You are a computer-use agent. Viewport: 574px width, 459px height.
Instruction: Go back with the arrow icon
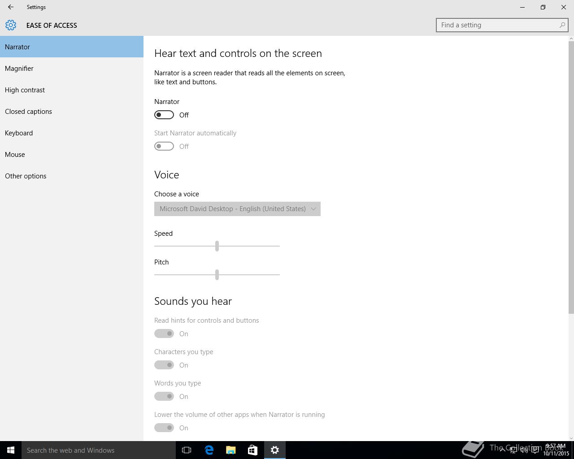click(11, 7)
